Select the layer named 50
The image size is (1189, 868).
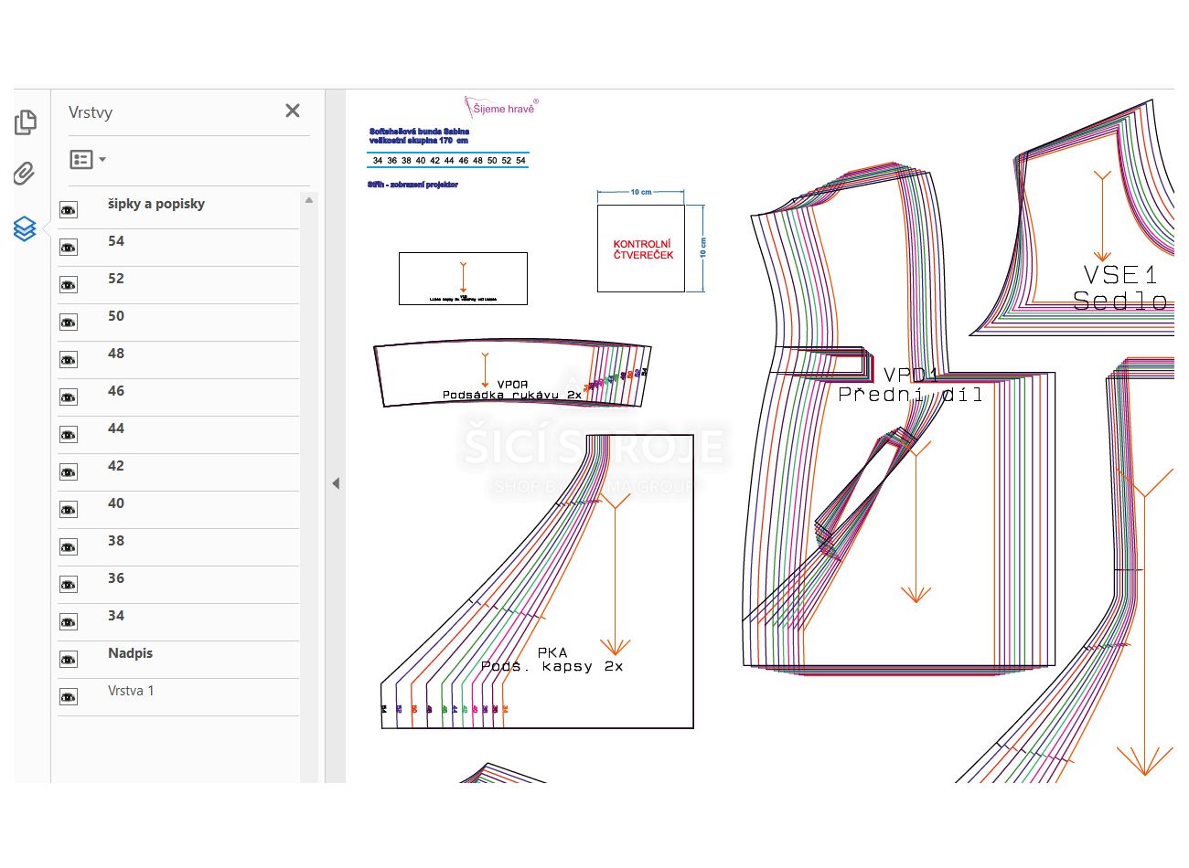pyautogui.click(x=116, y=316)
